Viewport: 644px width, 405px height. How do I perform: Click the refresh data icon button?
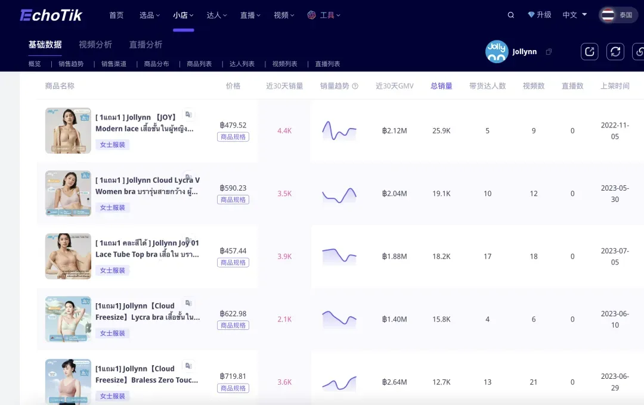point(615,52)
